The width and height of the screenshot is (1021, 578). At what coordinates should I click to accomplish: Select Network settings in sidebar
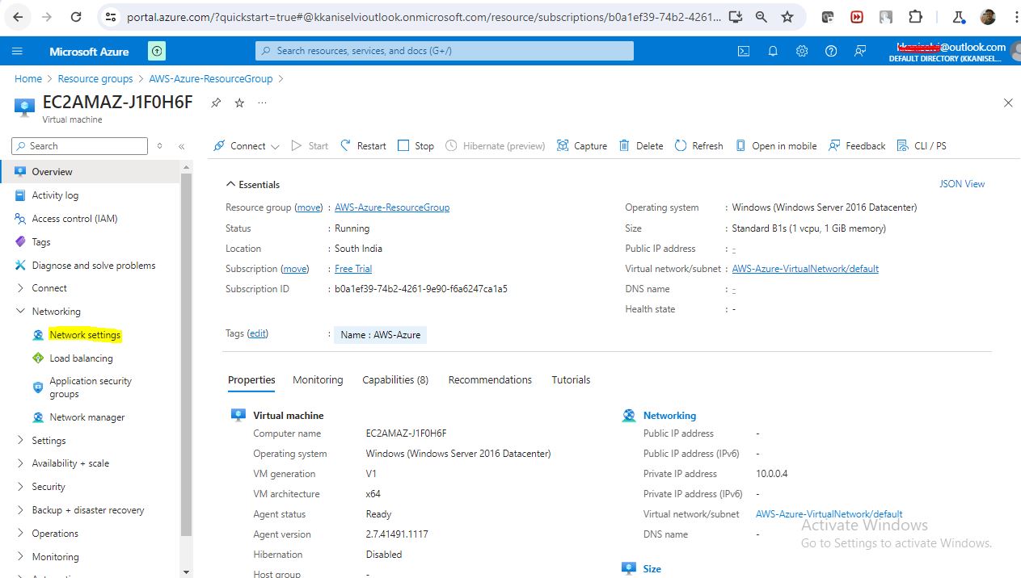pyautogui.click(x=85, y=335)
